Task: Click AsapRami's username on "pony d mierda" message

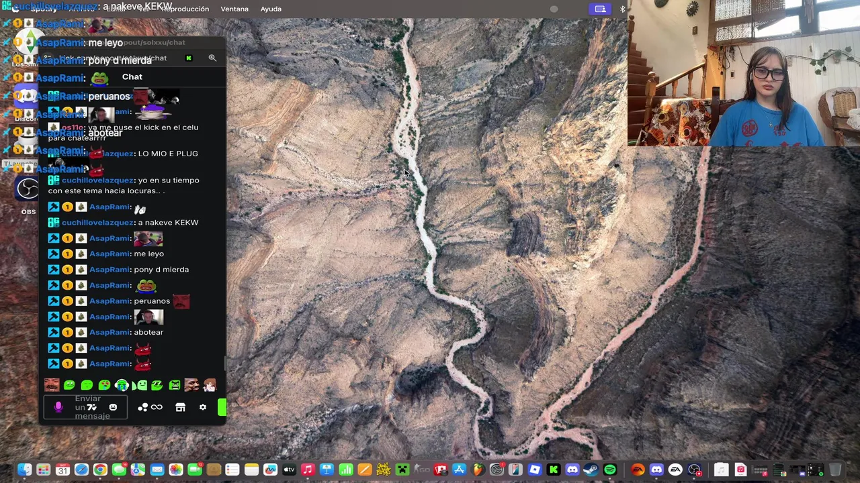Action: [110, 270]
